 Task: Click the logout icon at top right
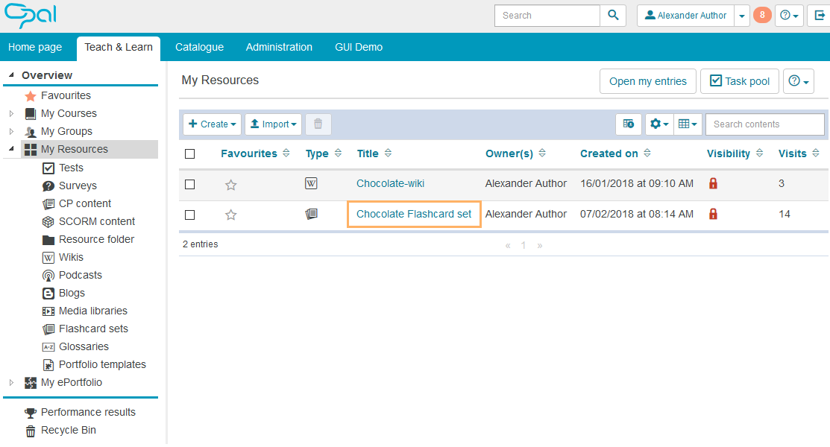click(x=817, y=15)
